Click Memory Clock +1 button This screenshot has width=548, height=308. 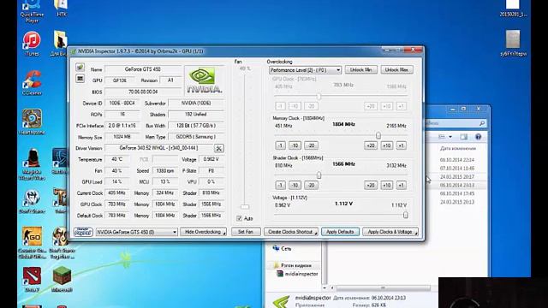click(402, 145)
